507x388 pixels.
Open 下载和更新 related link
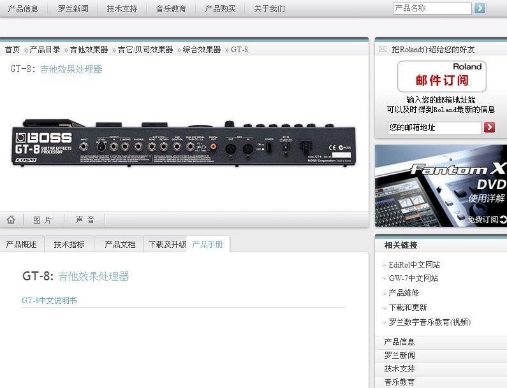[x=408, y=308]
